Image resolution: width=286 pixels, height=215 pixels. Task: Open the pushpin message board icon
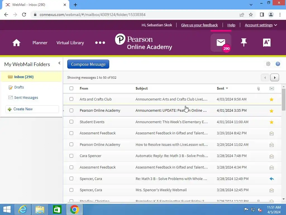click(x=244, y=43)
